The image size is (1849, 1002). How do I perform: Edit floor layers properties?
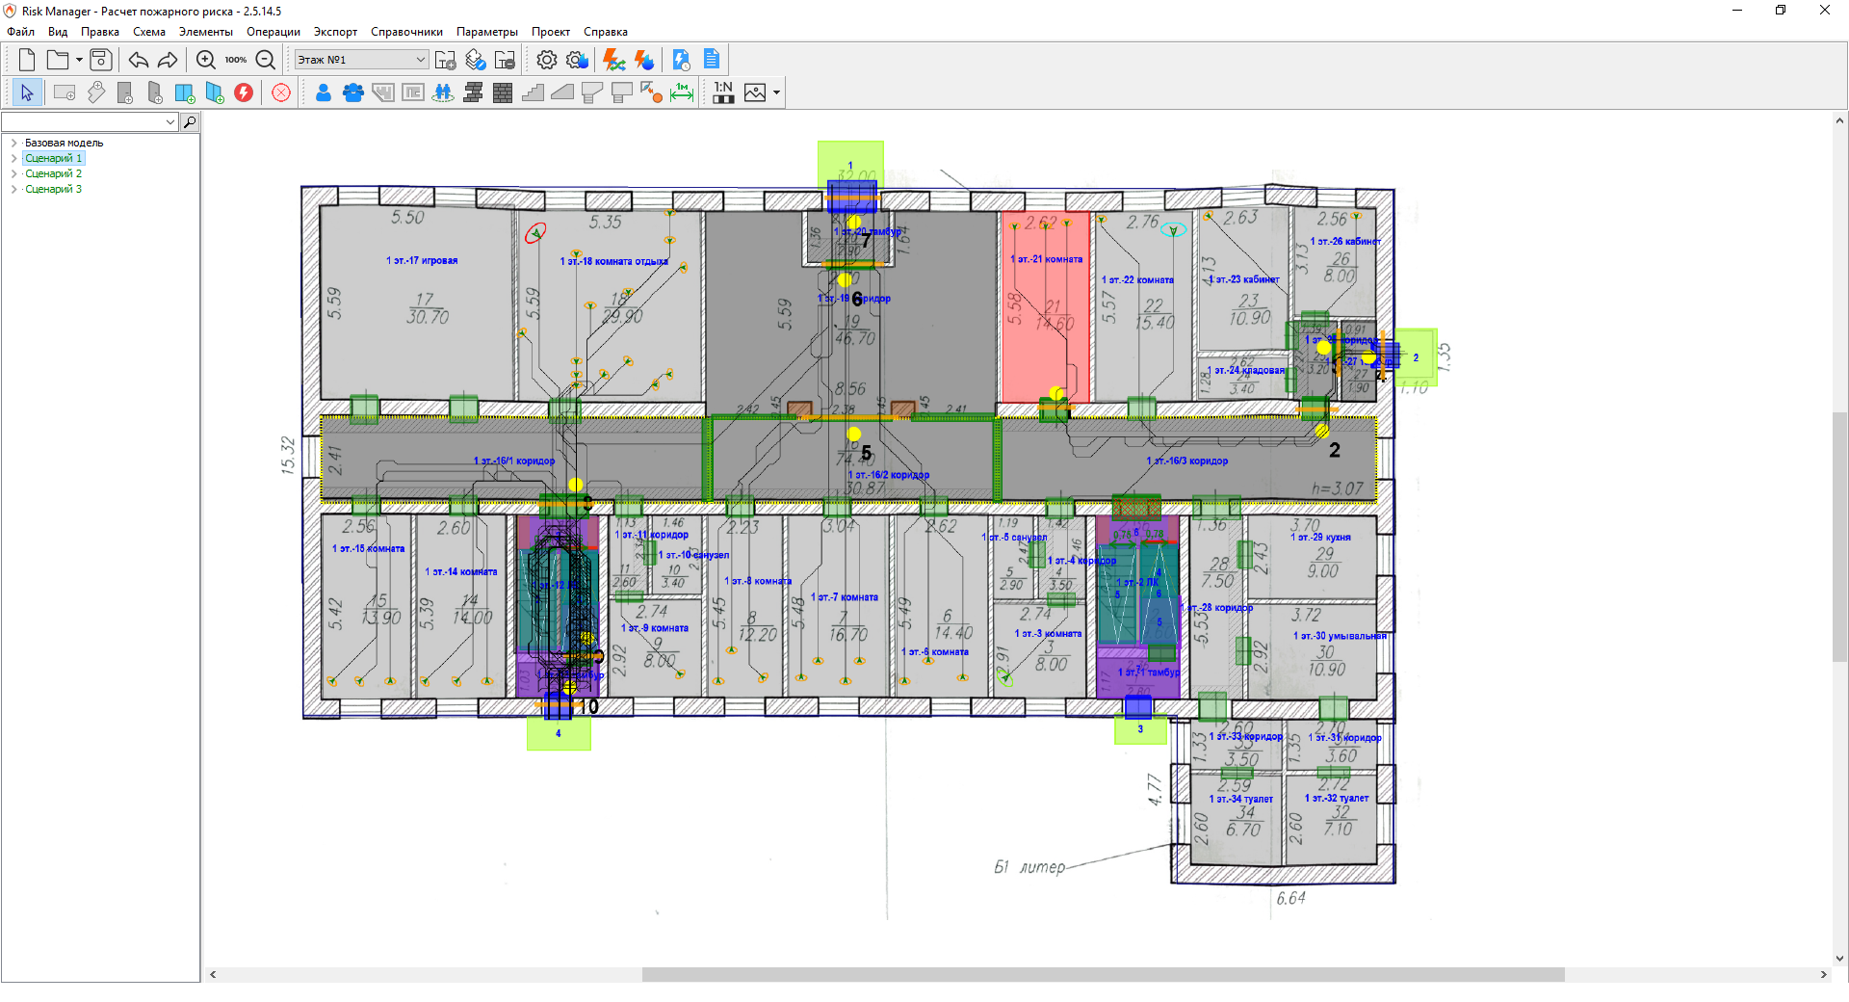[x=475, y=60]
